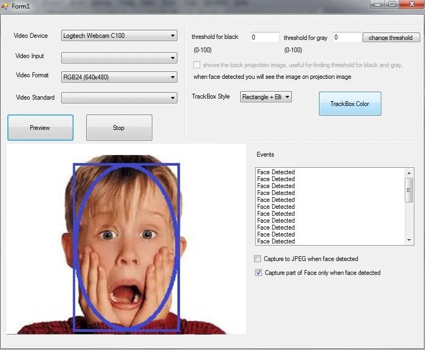This screenshot has width=425, height=350.
Task: Toggle the back projection image checkbox
Action: point(197,65)
